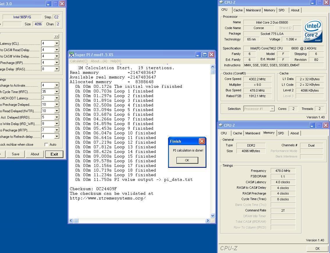Switch to Mainboard tab in upper CPU-Z
The height and width of the screenshot is (253, 330).
click(x=253, y=10)
